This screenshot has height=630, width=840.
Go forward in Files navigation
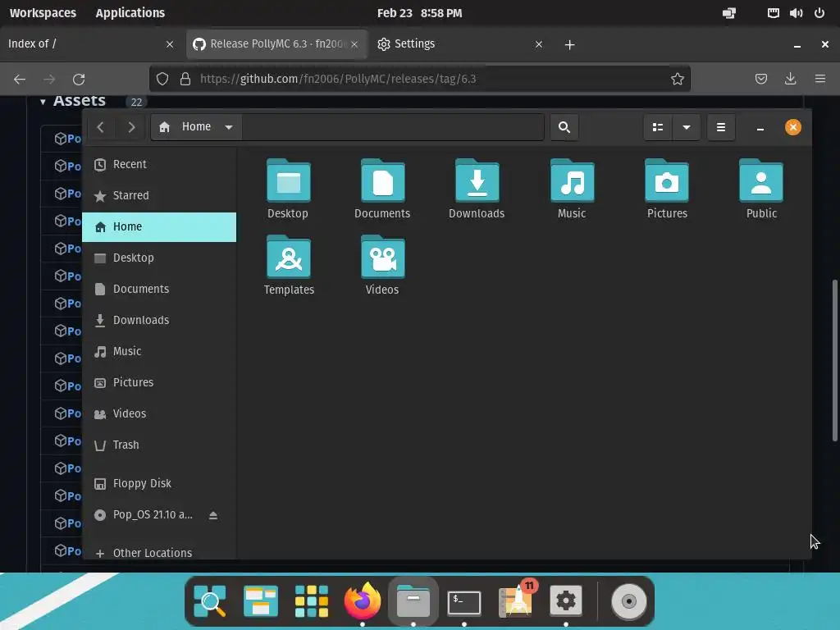tap(131, 127)
